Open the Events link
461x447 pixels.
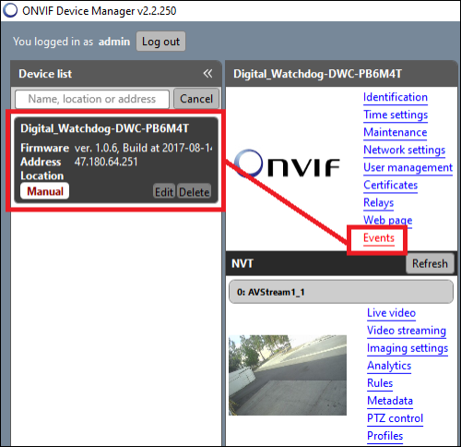379,238
